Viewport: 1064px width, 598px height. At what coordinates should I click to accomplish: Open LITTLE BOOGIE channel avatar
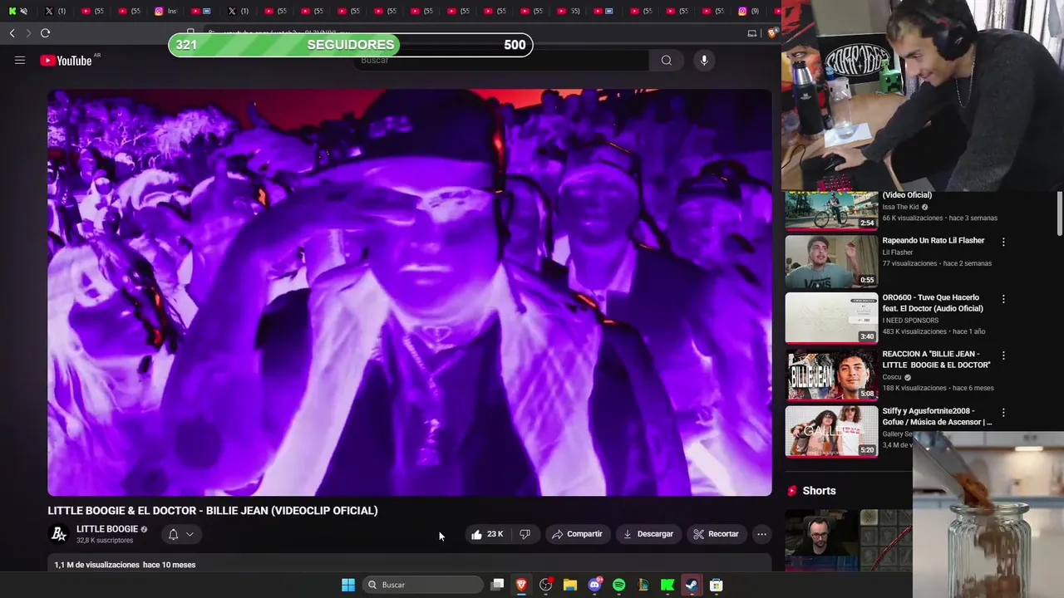[x=59, y=534]
